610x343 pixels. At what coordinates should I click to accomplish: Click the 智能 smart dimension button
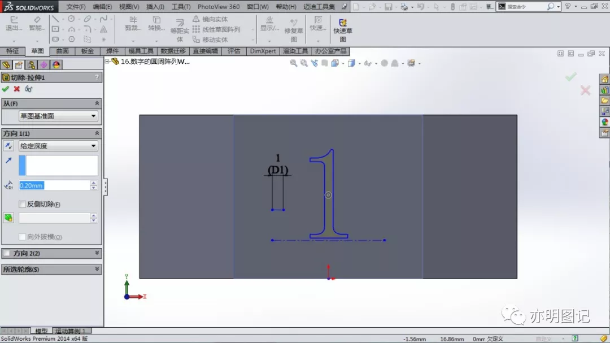click(37, 24)
